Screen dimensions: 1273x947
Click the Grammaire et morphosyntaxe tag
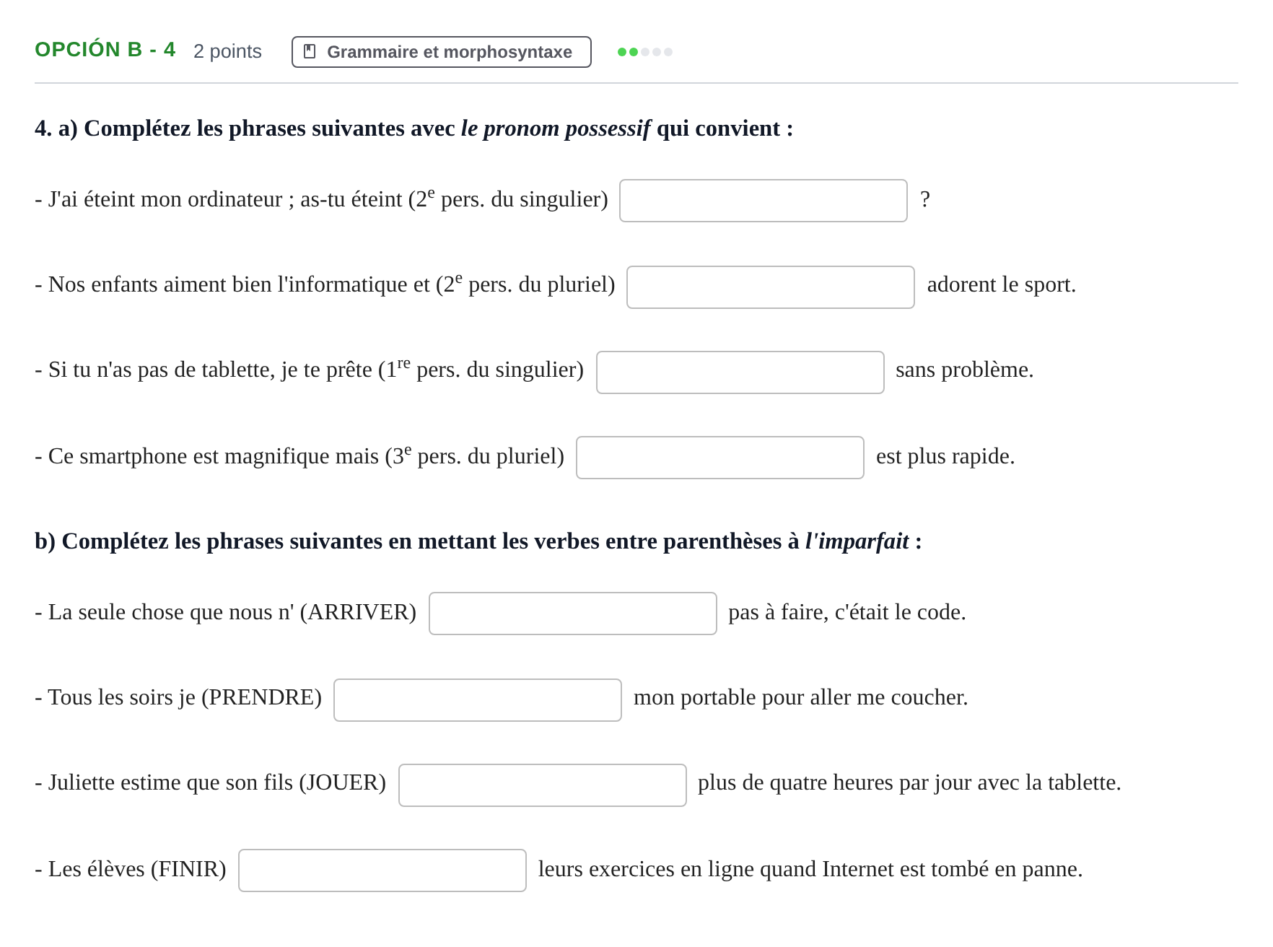[x=441, y=52]
